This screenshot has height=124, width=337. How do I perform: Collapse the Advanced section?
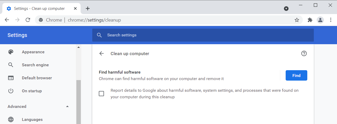click(x=68, y=107)
